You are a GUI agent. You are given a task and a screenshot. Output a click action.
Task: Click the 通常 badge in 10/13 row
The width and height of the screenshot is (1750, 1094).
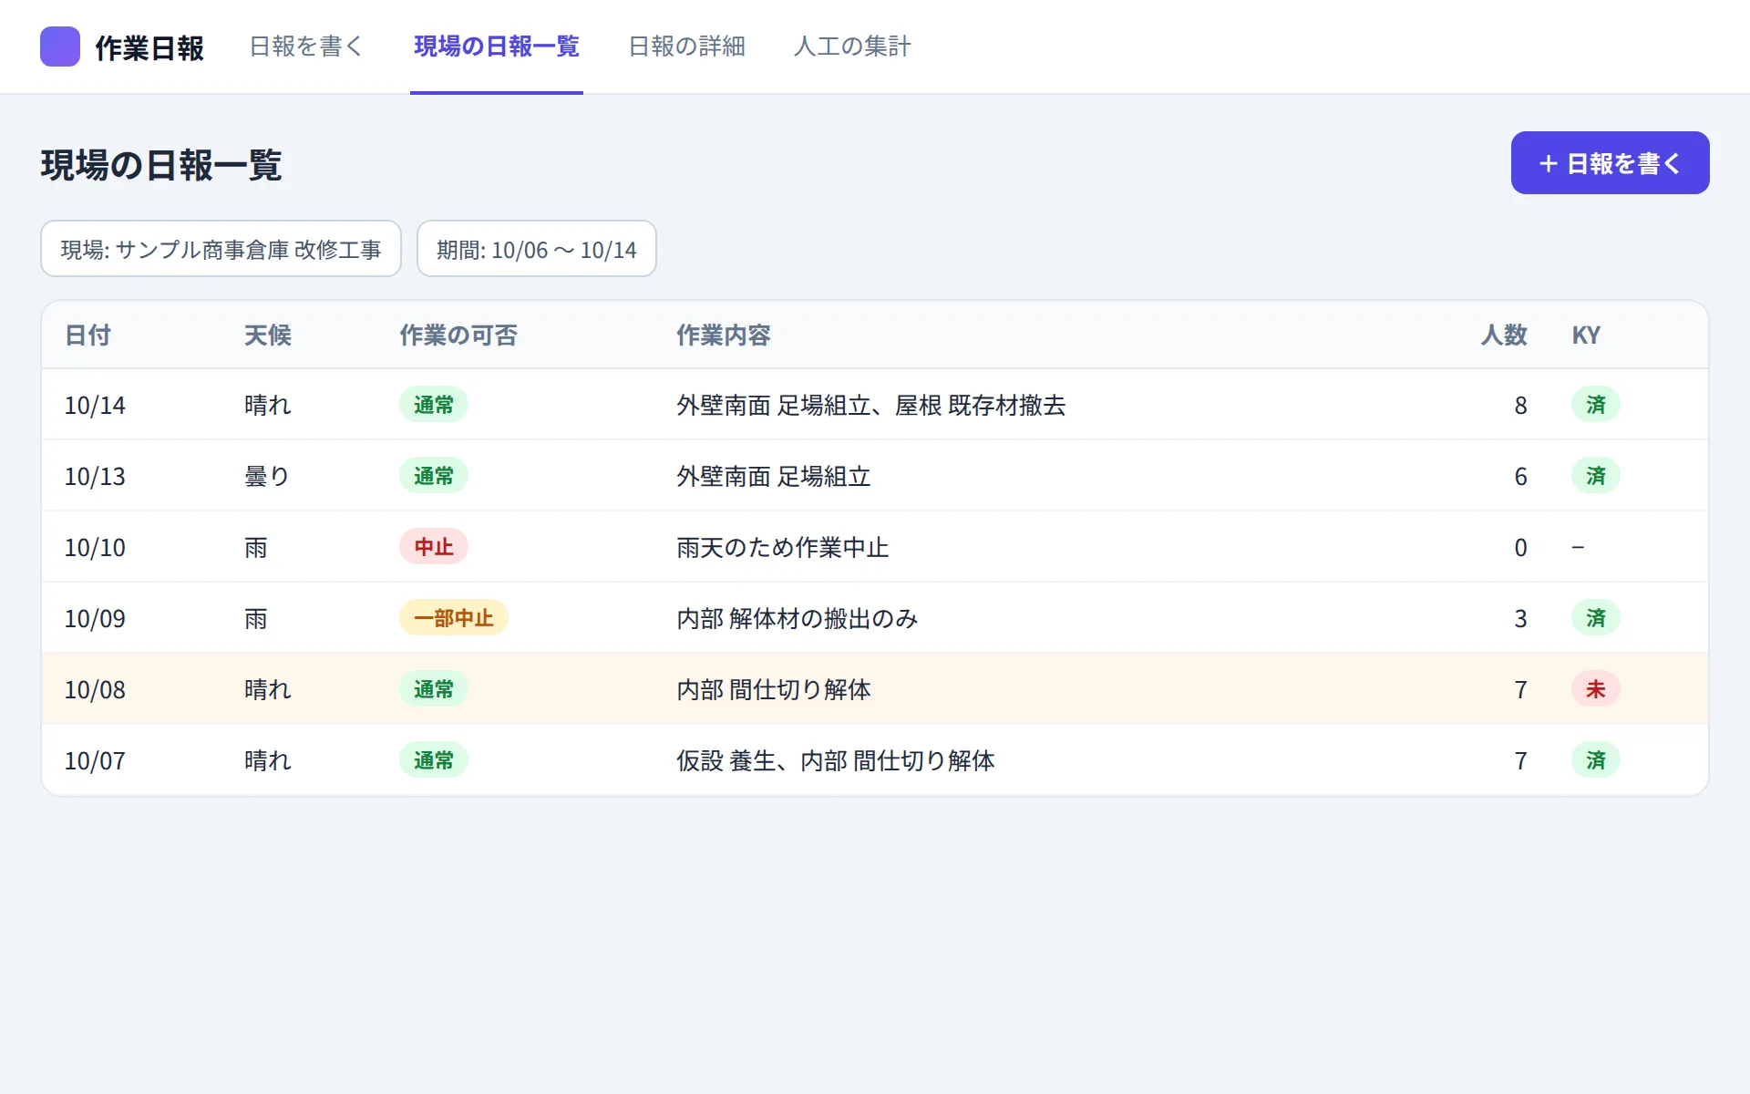coord(434,476)
